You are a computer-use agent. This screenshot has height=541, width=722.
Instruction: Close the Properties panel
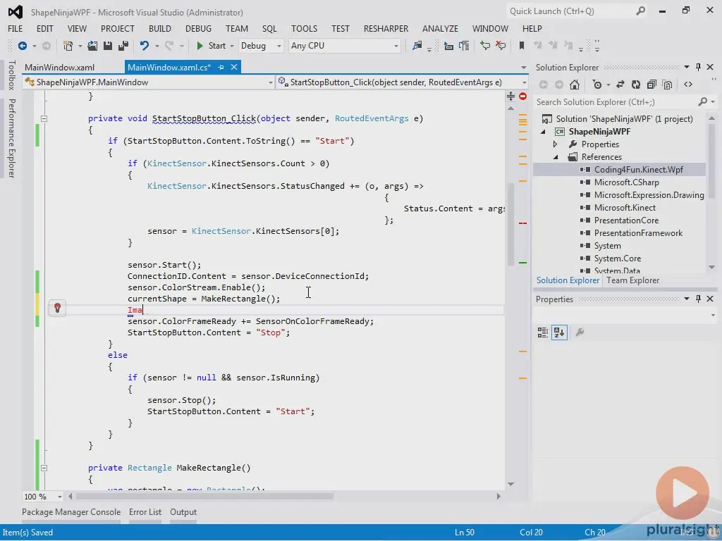[x=710, y=299]
